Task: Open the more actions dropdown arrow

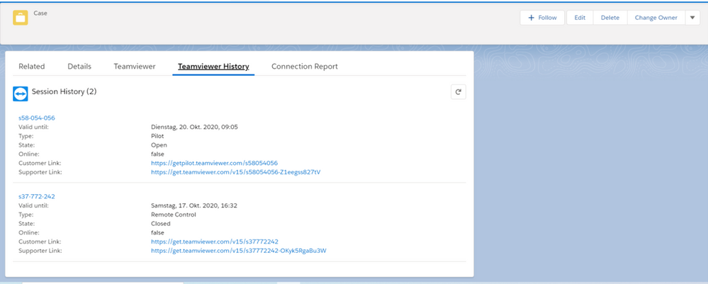Action: tap(692, 18)
